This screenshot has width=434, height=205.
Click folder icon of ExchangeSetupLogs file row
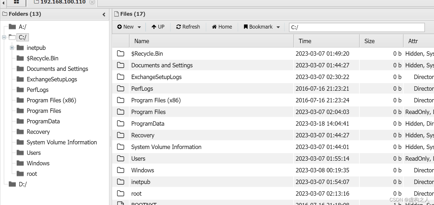[120, 77]
